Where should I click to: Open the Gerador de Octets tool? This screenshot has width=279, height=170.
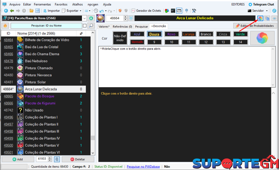click(x=146, y=11)
